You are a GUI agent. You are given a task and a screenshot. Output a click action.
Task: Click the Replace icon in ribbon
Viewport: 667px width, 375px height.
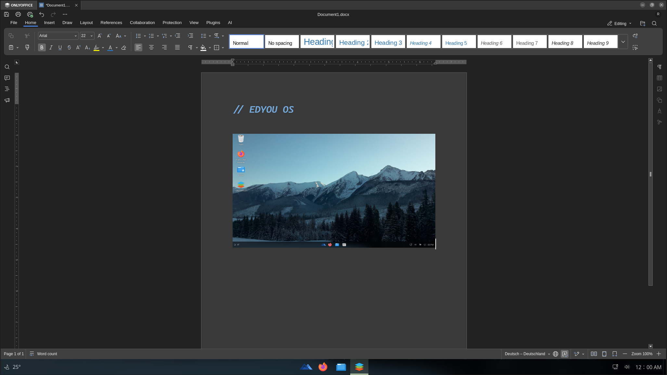[635, 36]
